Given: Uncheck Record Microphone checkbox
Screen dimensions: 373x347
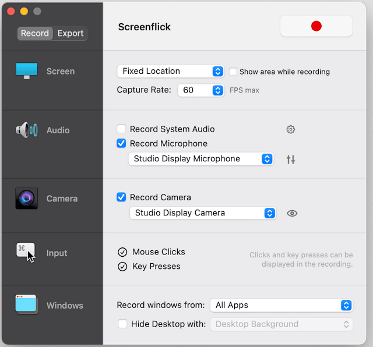Looking at the screenshot, I should (121, 143).
